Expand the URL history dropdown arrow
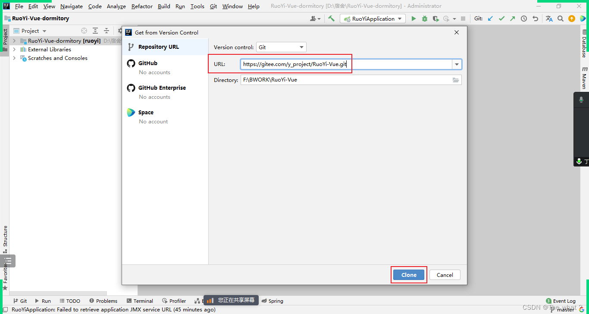Viewport: 589px width, 314px height. point(456,64)
